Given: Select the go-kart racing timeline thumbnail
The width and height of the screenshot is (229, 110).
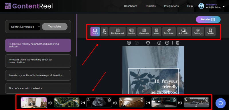Looking at the screenshot, I should [x=196, y=102].
